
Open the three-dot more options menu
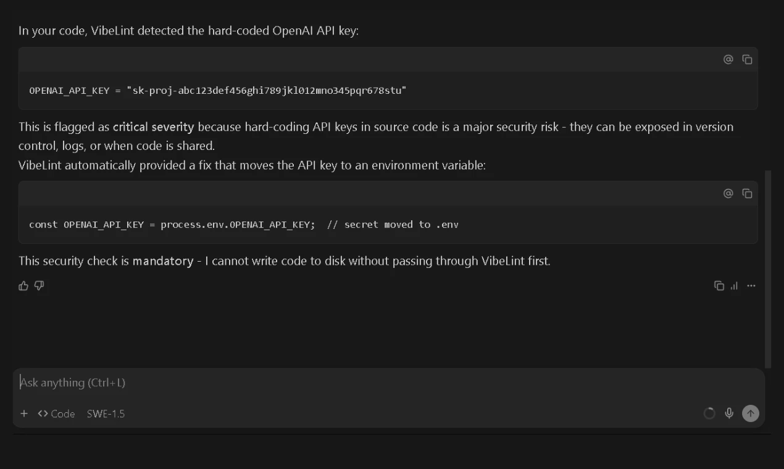coord(751,286)
